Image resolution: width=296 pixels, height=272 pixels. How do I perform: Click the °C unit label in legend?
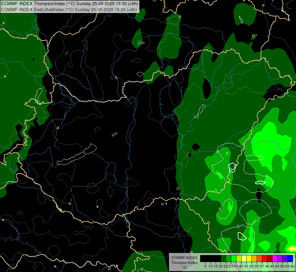(185, 267)
